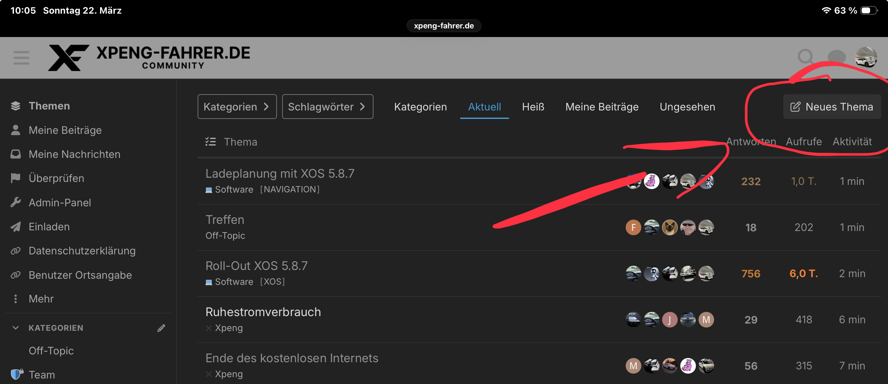
Task: Edit categories with the pencil icon
Action: point(161,328)
